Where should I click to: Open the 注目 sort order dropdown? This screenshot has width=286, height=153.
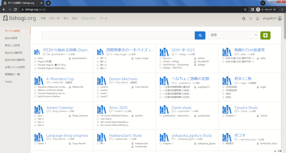pyautogui.click(x=233, y=35)
